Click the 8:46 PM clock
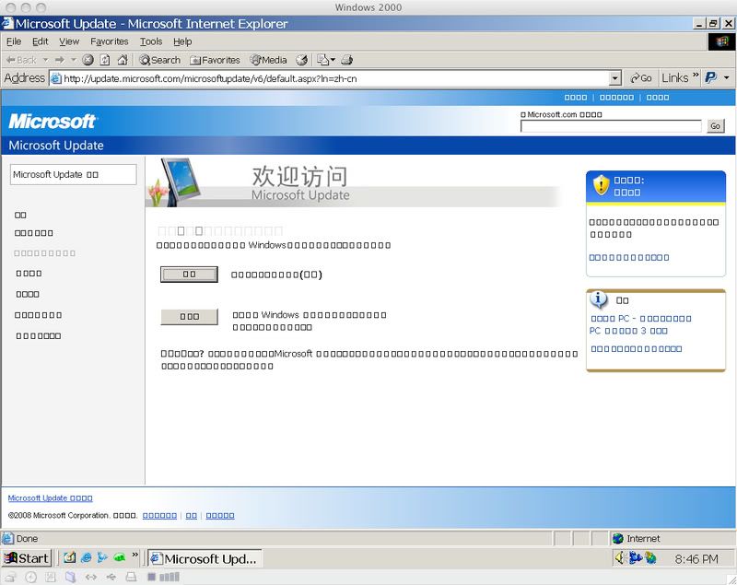This screenshot has width=737, height=585. [x=696, y=558]
